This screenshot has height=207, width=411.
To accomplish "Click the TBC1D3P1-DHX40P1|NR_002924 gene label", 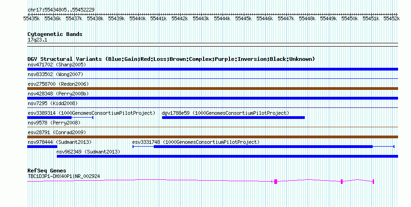I will 64,177.
